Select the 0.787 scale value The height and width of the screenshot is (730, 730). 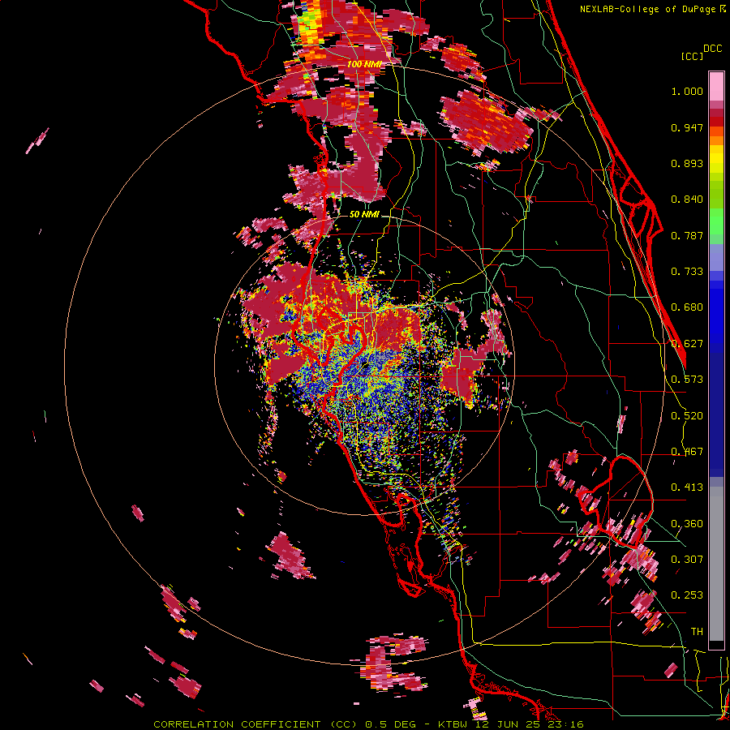coord(687,235)
